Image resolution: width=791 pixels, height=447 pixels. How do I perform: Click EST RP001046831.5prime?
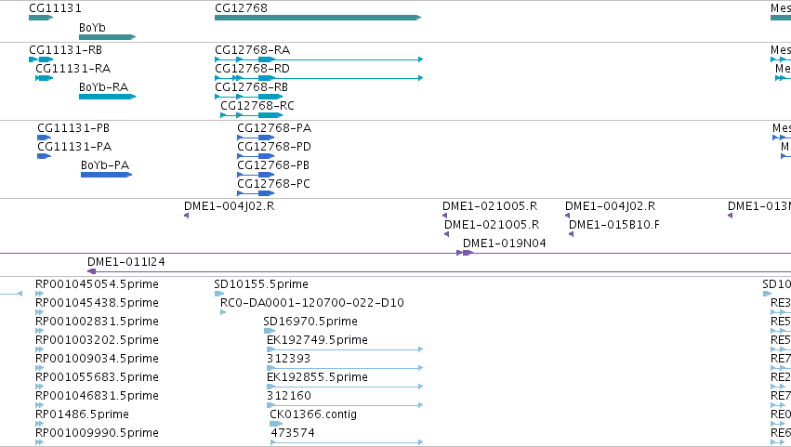[x=40, y=406]
